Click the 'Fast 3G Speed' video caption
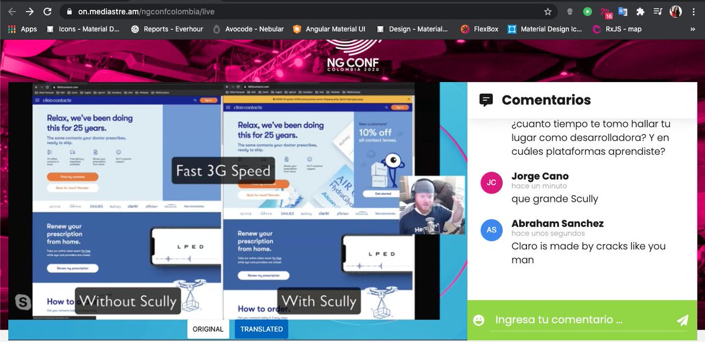 (x=223, y=171)
